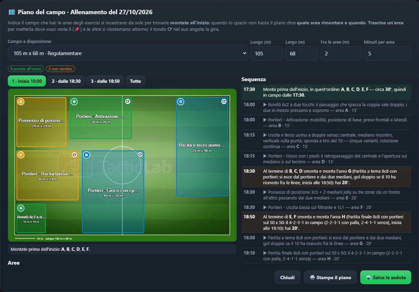The width and height of the screenshot is (419, 292).
Task: Click the 'Uscita e terzo uomo' area label
Action: click(x=202, y=145)
